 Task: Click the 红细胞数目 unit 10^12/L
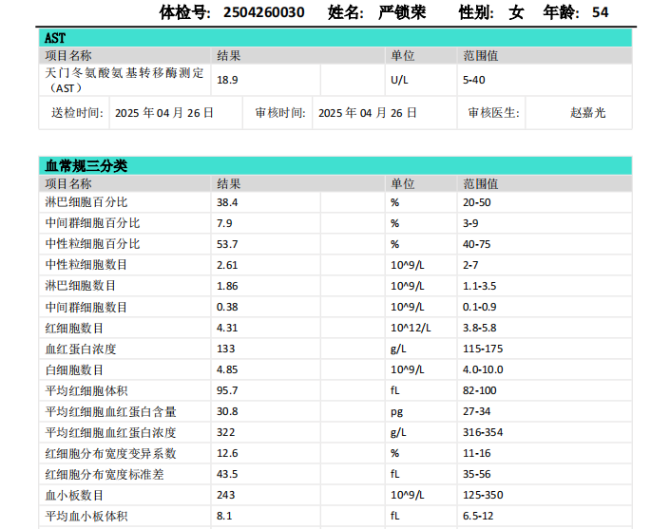point(411,328)
